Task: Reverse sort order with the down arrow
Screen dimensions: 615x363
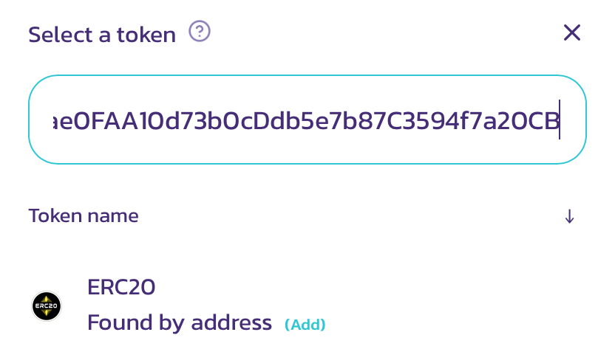Action: (569, 216)
